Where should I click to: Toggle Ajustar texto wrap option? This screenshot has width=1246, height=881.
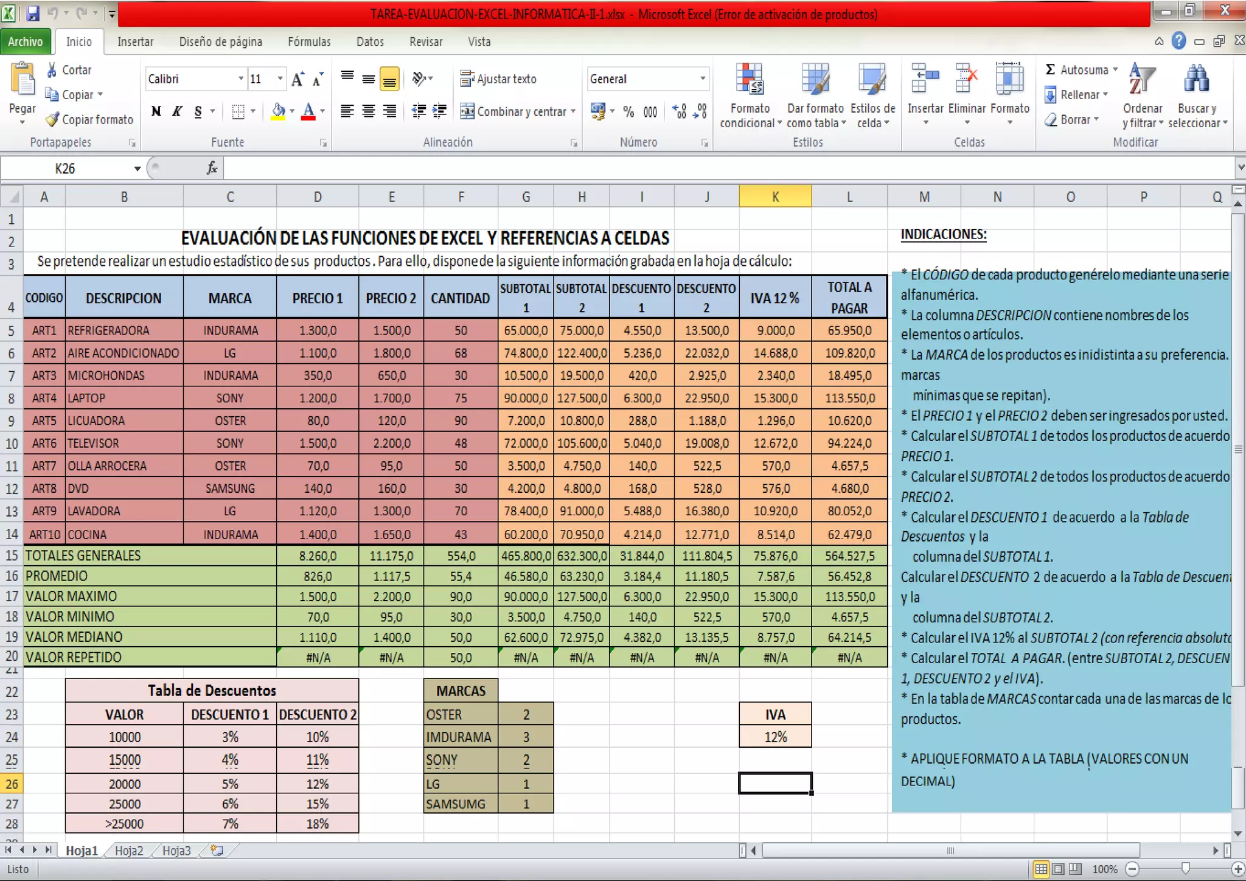tap(498, 78)
